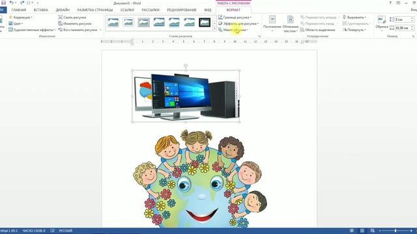Screen dimensions: 417x234
Task: Click Сжать рисунки
Action: pyautogui.click(x=72, y=18)
